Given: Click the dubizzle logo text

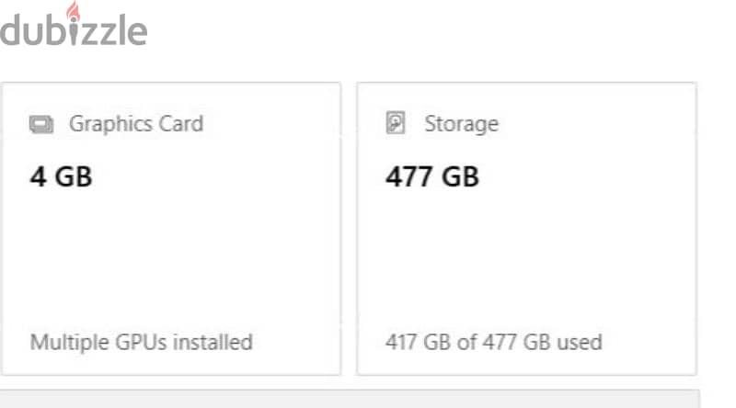Looking at the screenshot, I should [x=74, y=29].
